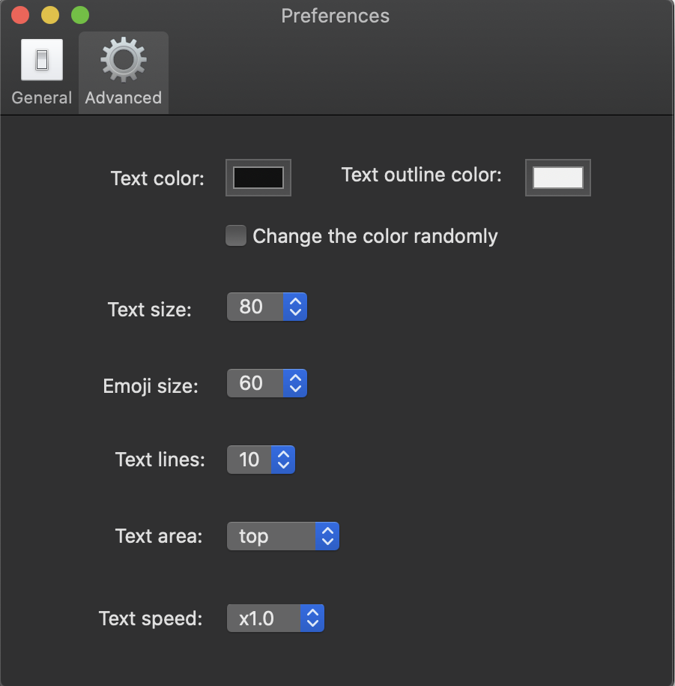
Task: Open the General preferences switch icon
Action: [x=42, y=60]
